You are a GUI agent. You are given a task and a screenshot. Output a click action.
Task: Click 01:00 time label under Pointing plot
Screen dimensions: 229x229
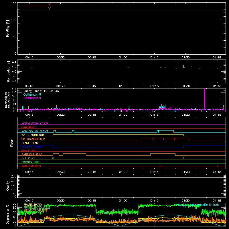(123, 58)
